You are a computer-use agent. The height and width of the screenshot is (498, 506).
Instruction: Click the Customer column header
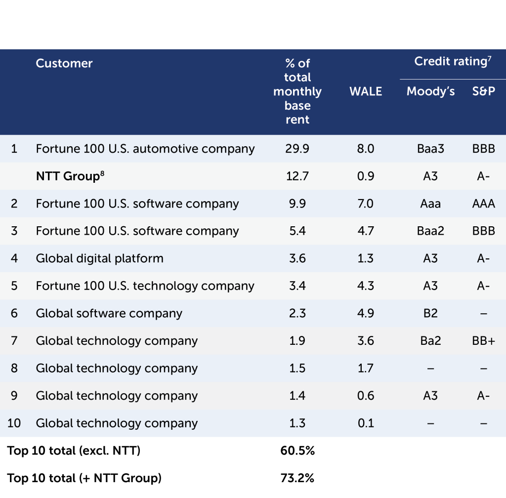click(64, 63)
